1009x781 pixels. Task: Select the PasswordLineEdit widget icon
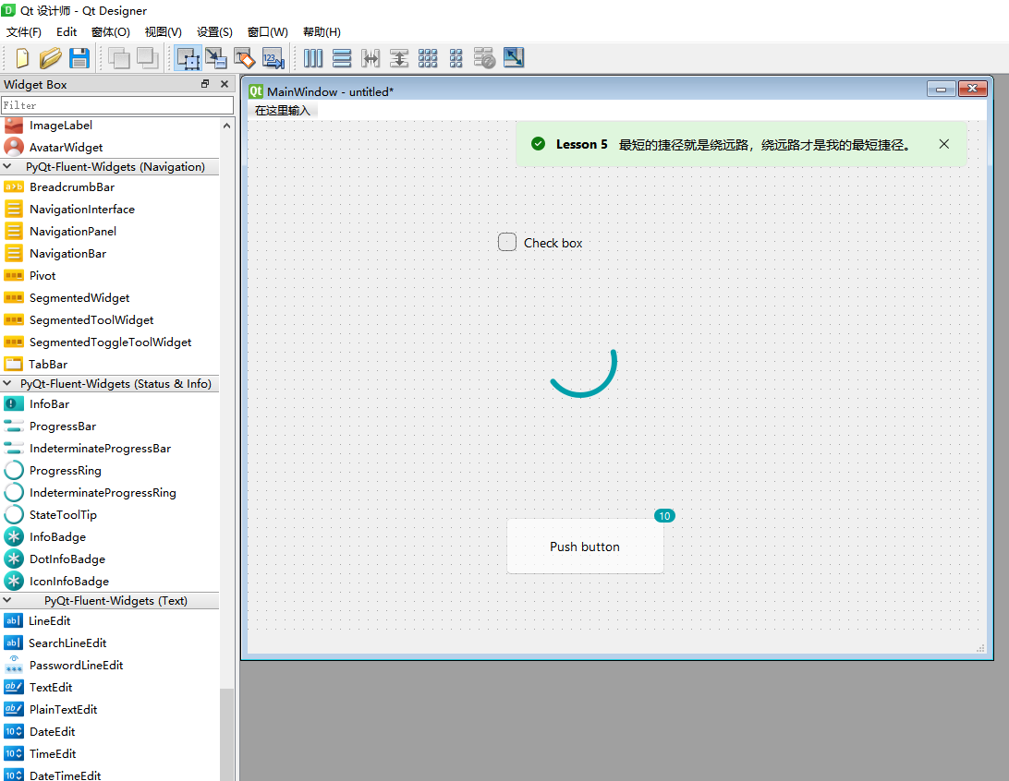pos(14,666)
